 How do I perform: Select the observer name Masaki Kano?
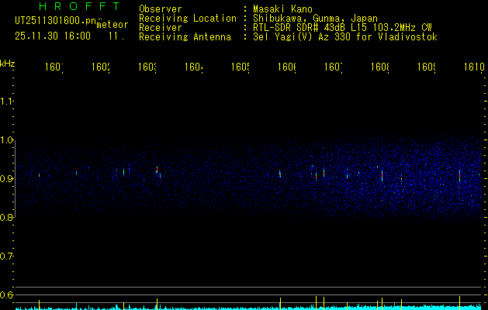point(282,9)
